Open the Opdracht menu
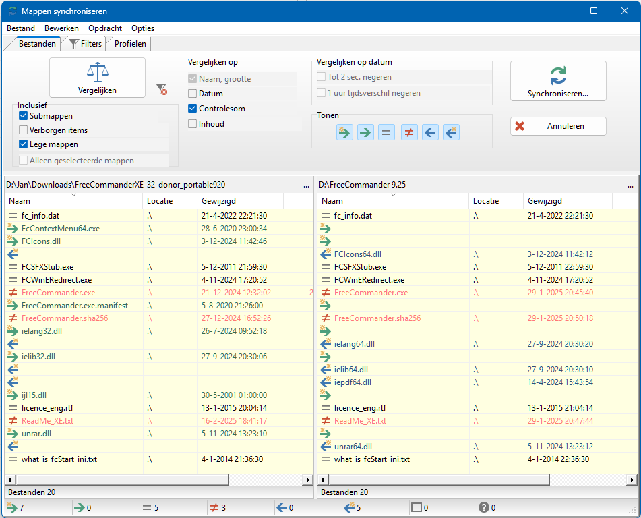The height and width of the screenshot is (518, 641). pos(105,28)
